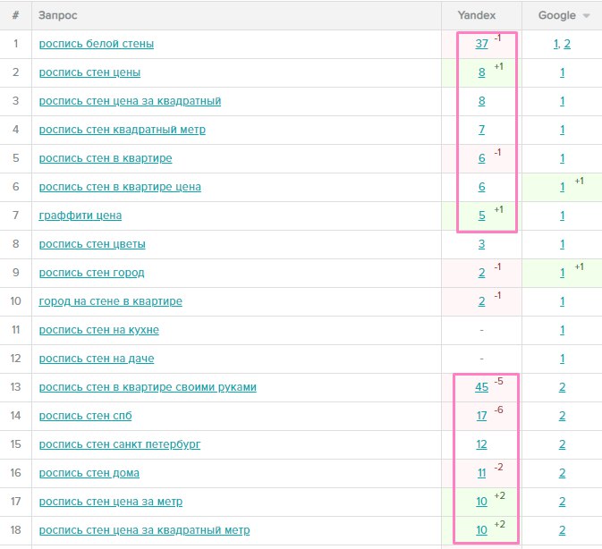The height and width of the screenshot is (549, 602).
Task: Click the Yandex column header
Action: click(477, 15)
